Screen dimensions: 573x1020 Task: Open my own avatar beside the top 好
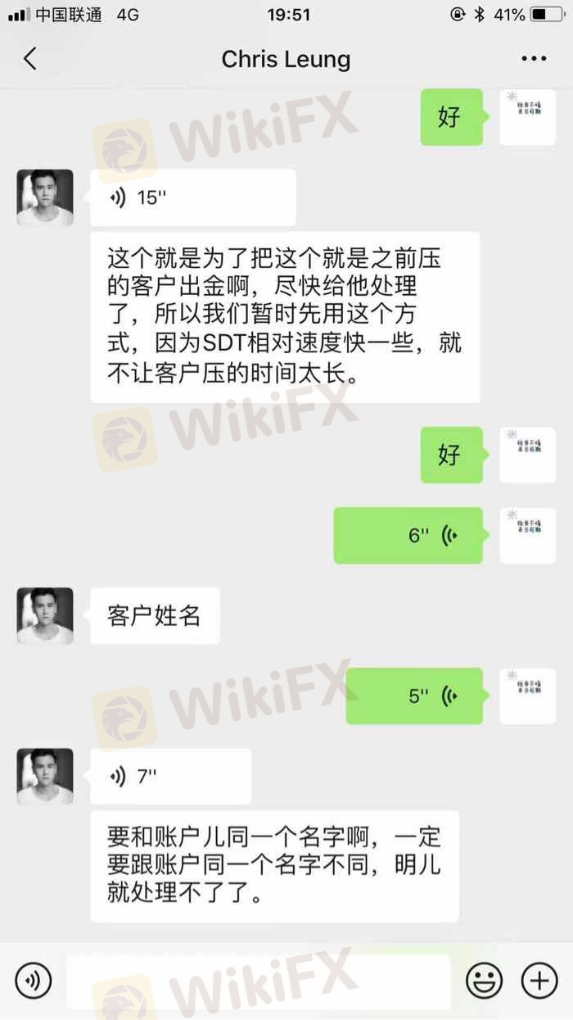tap(527, 117)
